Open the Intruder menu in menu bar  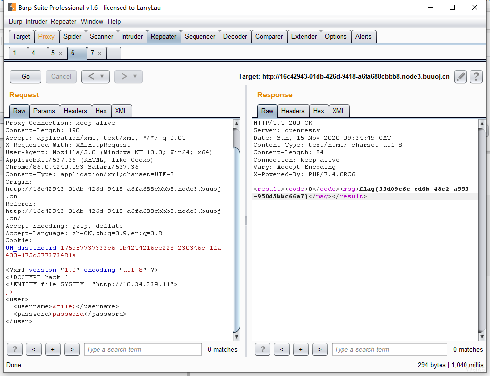point(36,21)
